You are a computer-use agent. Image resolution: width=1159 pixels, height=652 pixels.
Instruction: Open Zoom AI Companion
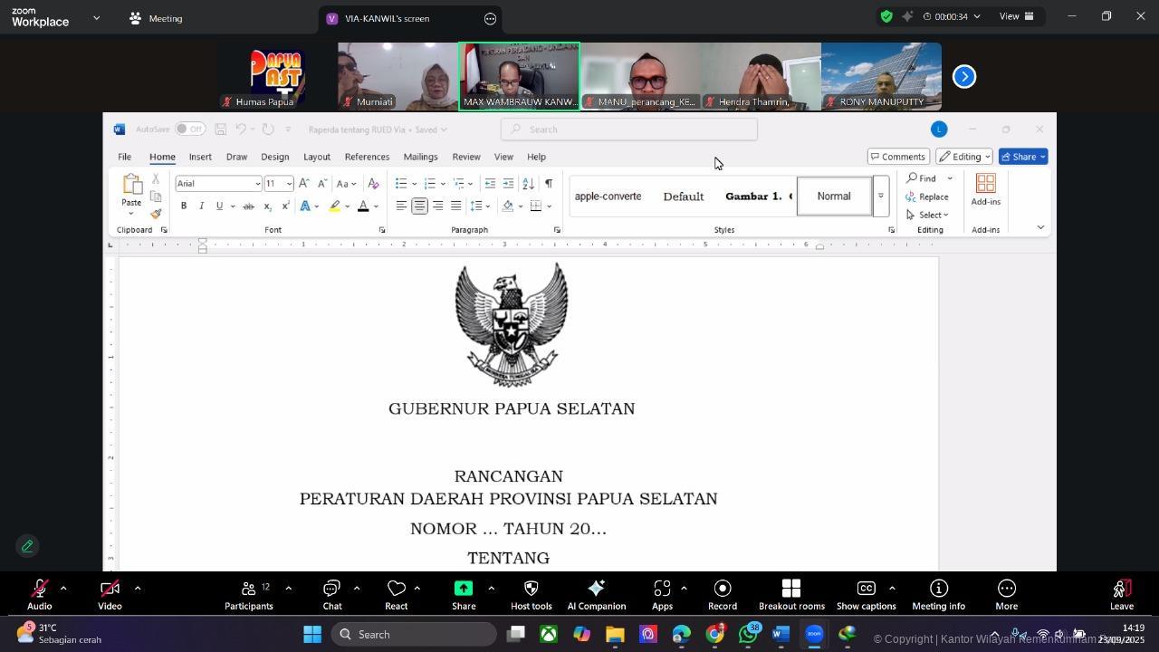[596, 595]
